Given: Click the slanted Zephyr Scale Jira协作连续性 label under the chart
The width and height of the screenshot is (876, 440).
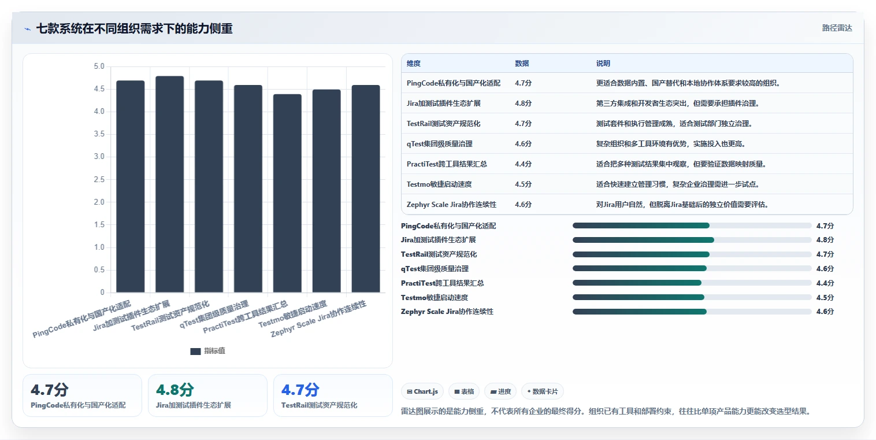Looking at the screenshot, I should 318,319.
